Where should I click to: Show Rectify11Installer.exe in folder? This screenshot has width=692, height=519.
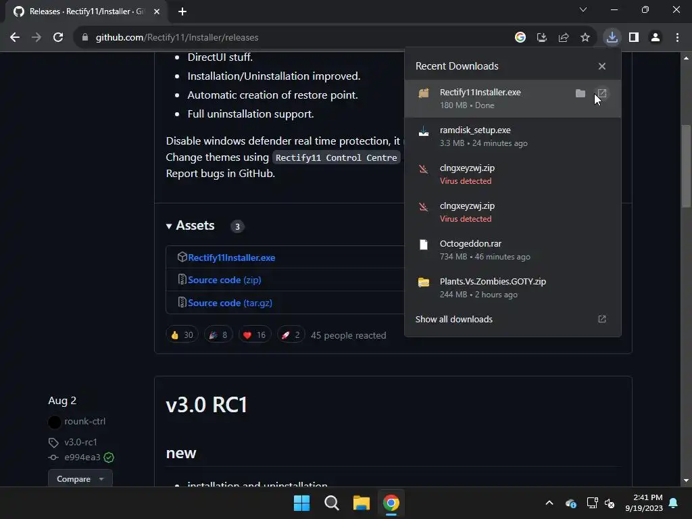point(580,93)
